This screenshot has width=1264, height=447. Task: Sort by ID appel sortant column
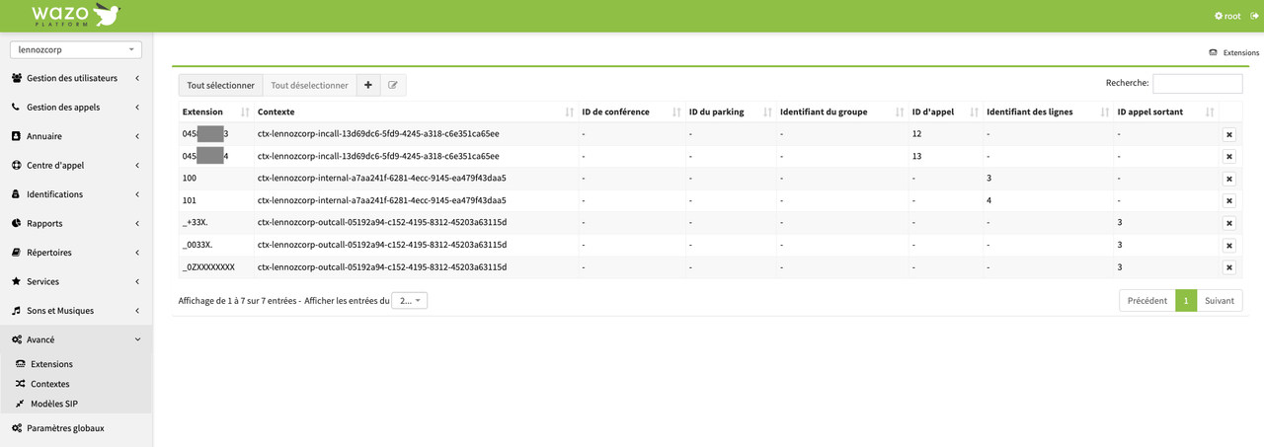pyautogui.click(x=1165, y=112)
